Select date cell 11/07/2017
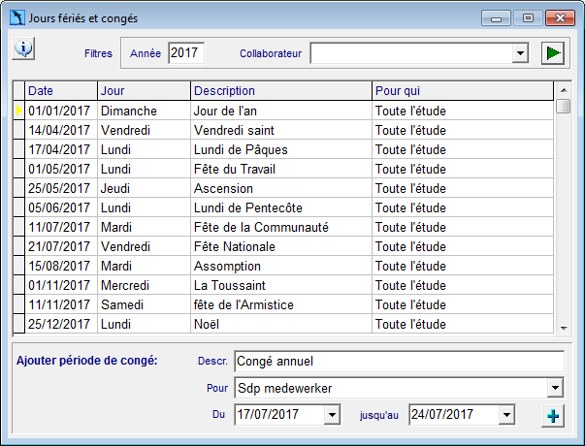Image resolution: width=585 pixels, height=446 pixels. point(61,227)
